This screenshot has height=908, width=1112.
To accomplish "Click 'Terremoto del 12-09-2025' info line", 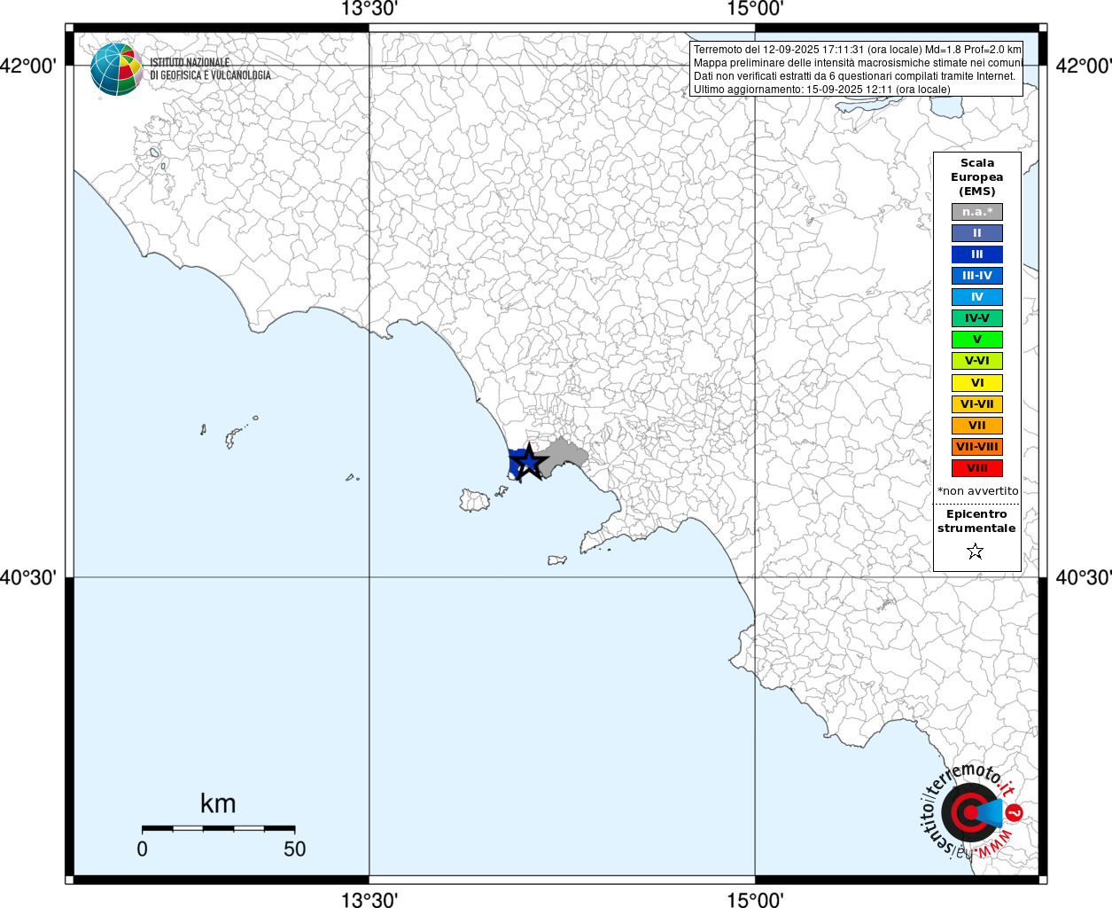I will coord(857,50).
